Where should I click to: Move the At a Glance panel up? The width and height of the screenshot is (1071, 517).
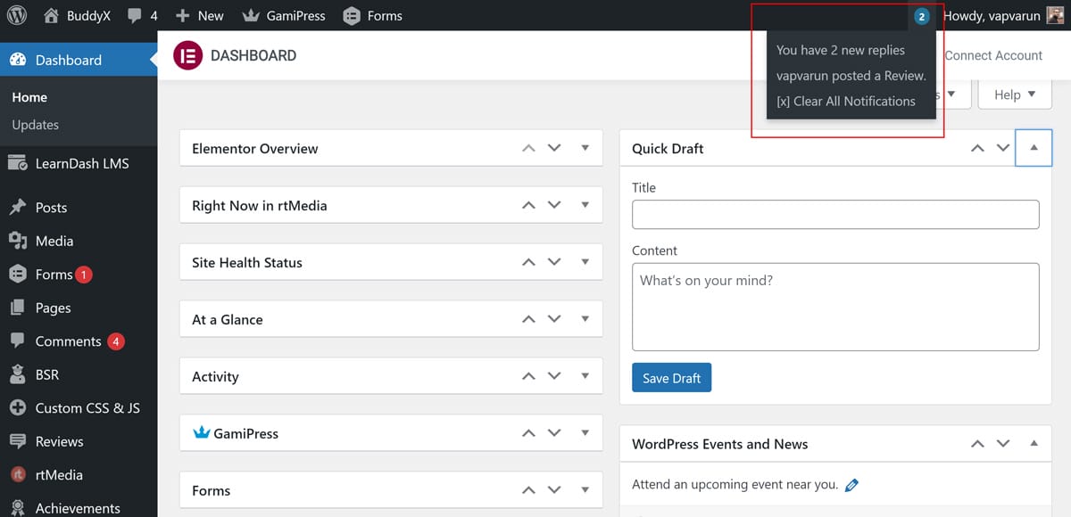528,319
